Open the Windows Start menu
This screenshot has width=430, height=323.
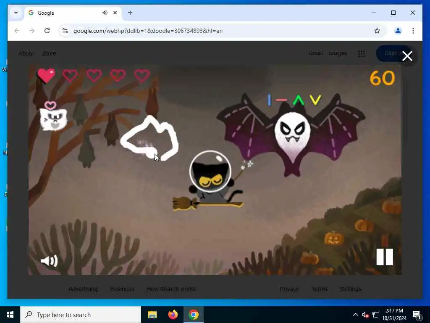(x=10, y=315)
